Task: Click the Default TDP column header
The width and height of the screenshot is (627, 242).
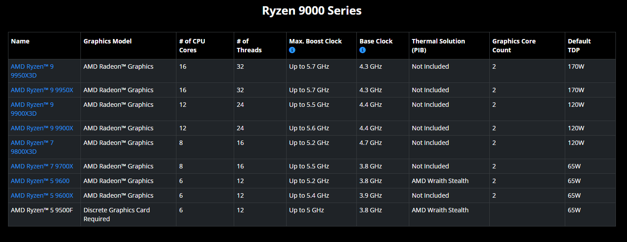Action: pos(579,46)
